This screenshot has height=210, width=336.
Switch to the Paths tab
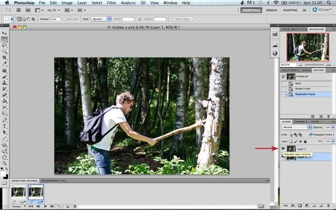[315, 122]
